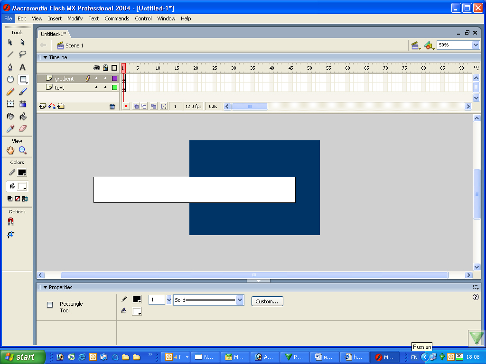Open the Commands menu
The height and width of the screenshot is (364, 486).
(x=117, y=18)
